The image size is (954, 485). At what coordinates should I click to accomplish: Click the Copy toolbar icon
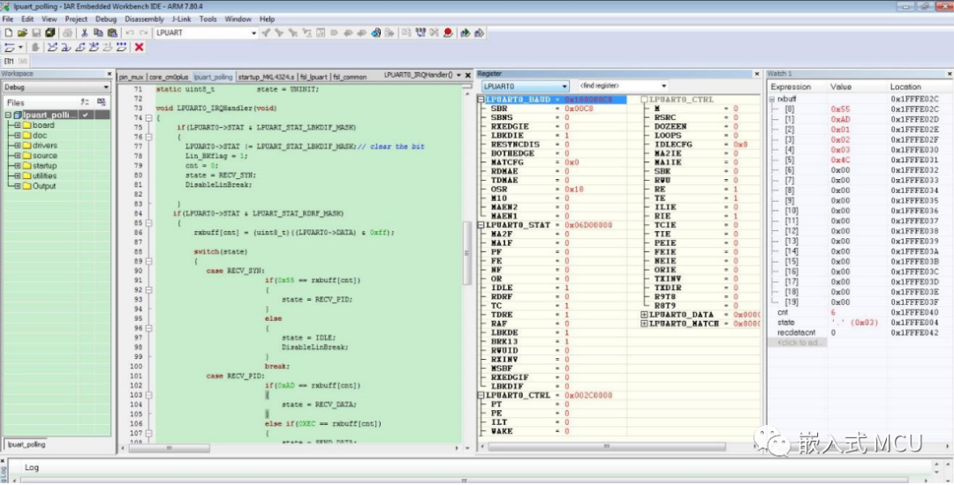(98, 33)
